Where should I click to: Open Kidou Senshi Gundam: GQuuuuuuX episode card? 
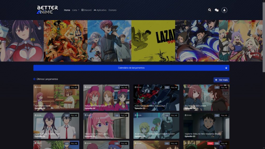point(156,98)
